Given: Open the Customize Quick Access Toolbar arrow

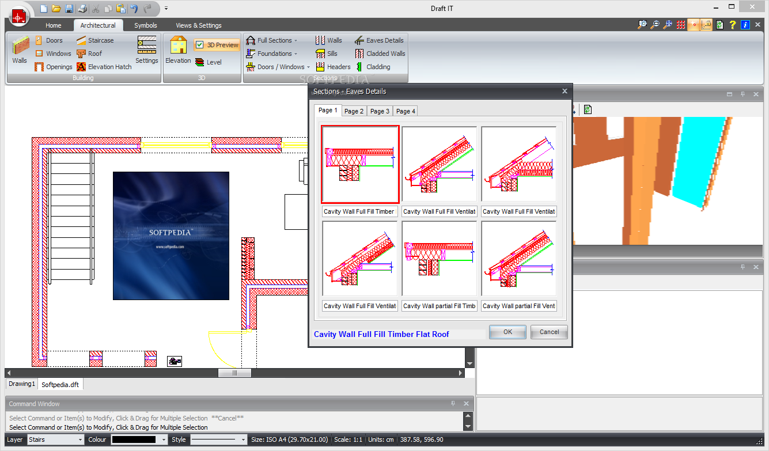Looking at the screenshot, I should [166, 9].
